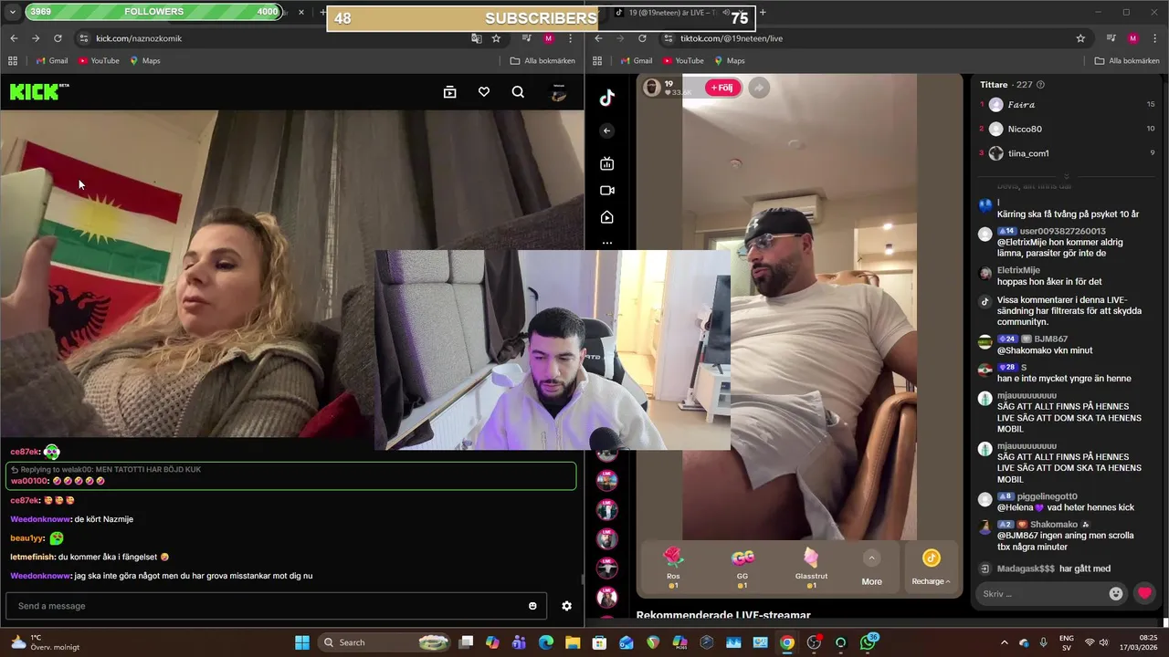The width and height of the screenshot is (1169, 657).
Task: Send the Ros gift
Action: (x=672, y=568)
